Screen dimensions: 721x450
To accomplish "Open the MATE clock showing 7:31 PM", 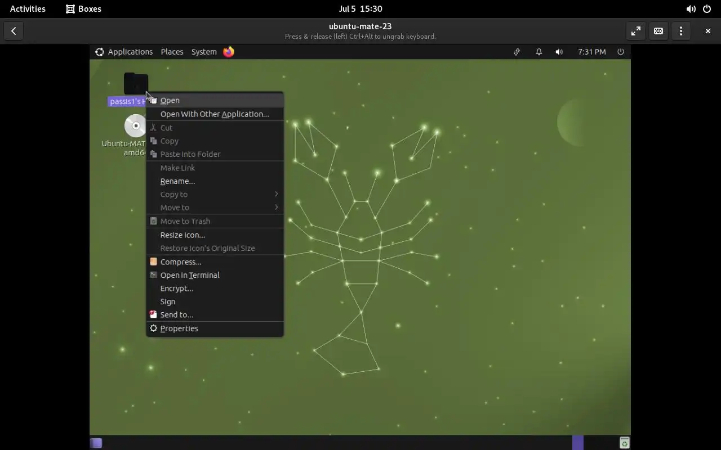I will pyautogui.click(x=592, y=52).
